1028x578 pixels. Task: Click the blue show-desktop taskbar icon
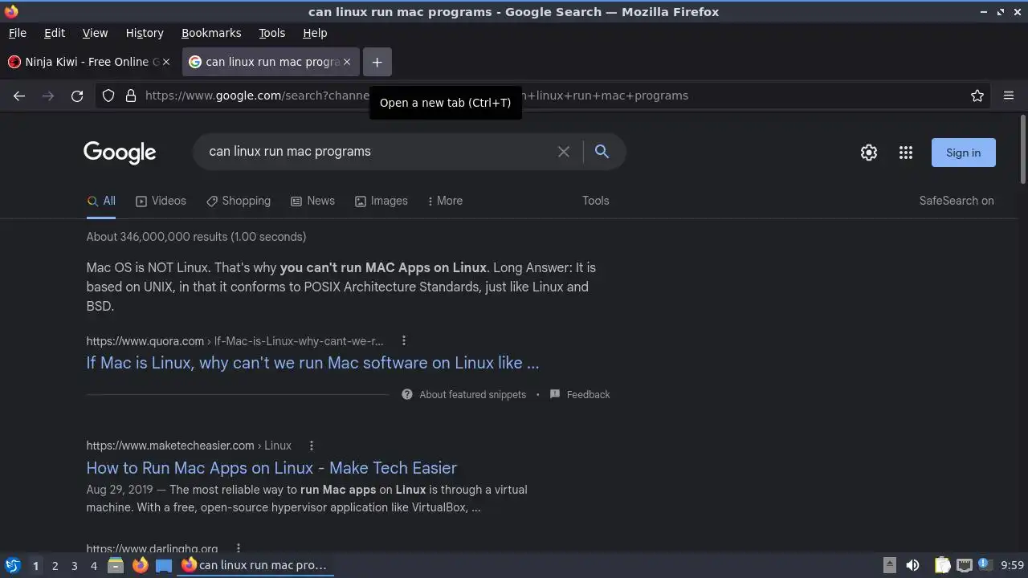click(x=164, y=565)
